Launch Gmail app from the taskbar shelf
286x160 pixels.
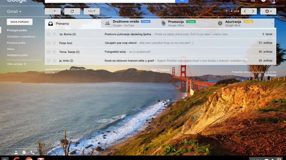[41, 159]
